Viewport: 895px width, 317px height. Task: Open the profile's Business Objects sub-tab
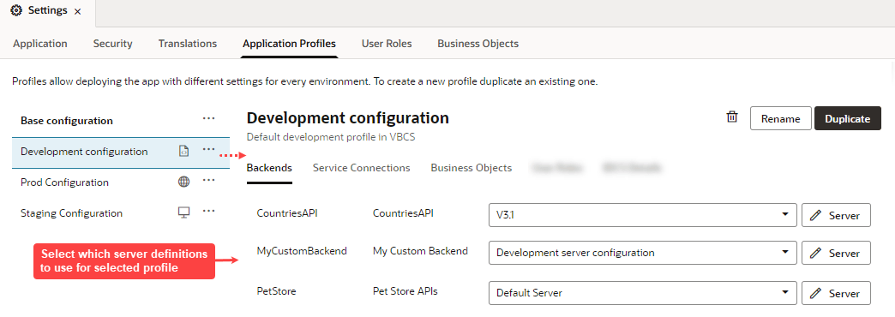(x=471, y=168)
